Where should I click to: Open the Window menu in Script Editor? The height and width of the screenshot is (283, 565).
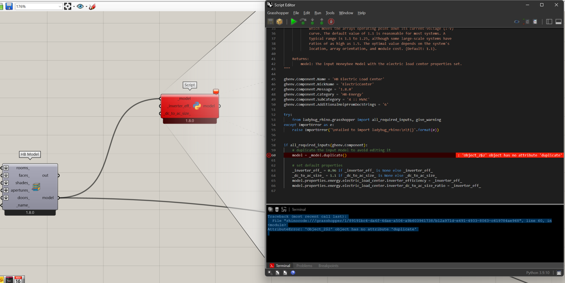point(346,13)
